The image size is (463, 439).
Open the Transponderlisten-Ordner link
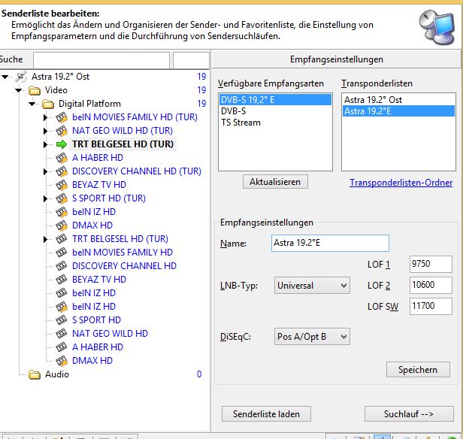(x=401, y=183)
